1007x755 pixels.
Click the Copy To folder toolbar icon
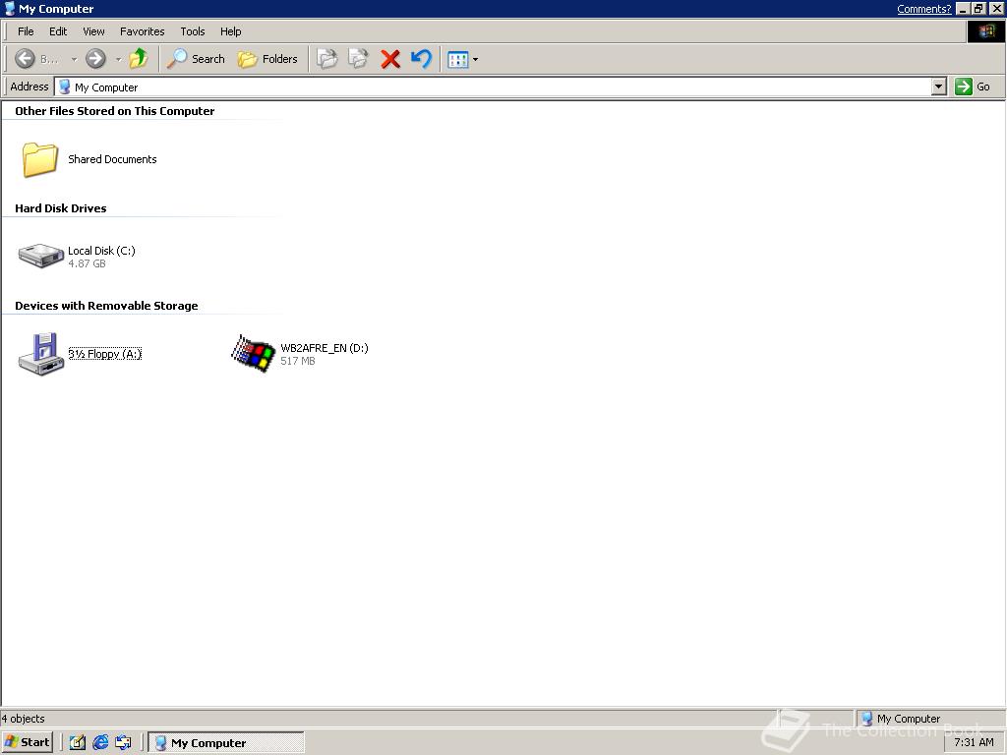(x=358, y=59)
